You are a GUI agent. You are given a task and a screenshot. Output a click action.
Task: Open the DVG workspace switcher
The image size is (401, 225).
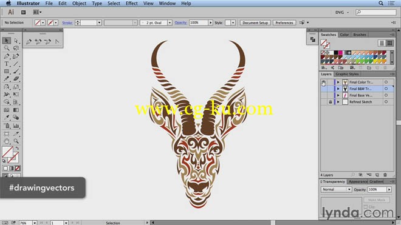342,12
